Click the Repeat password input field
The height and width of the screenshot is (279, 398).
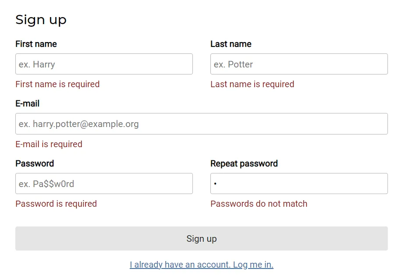click(298, 183)
